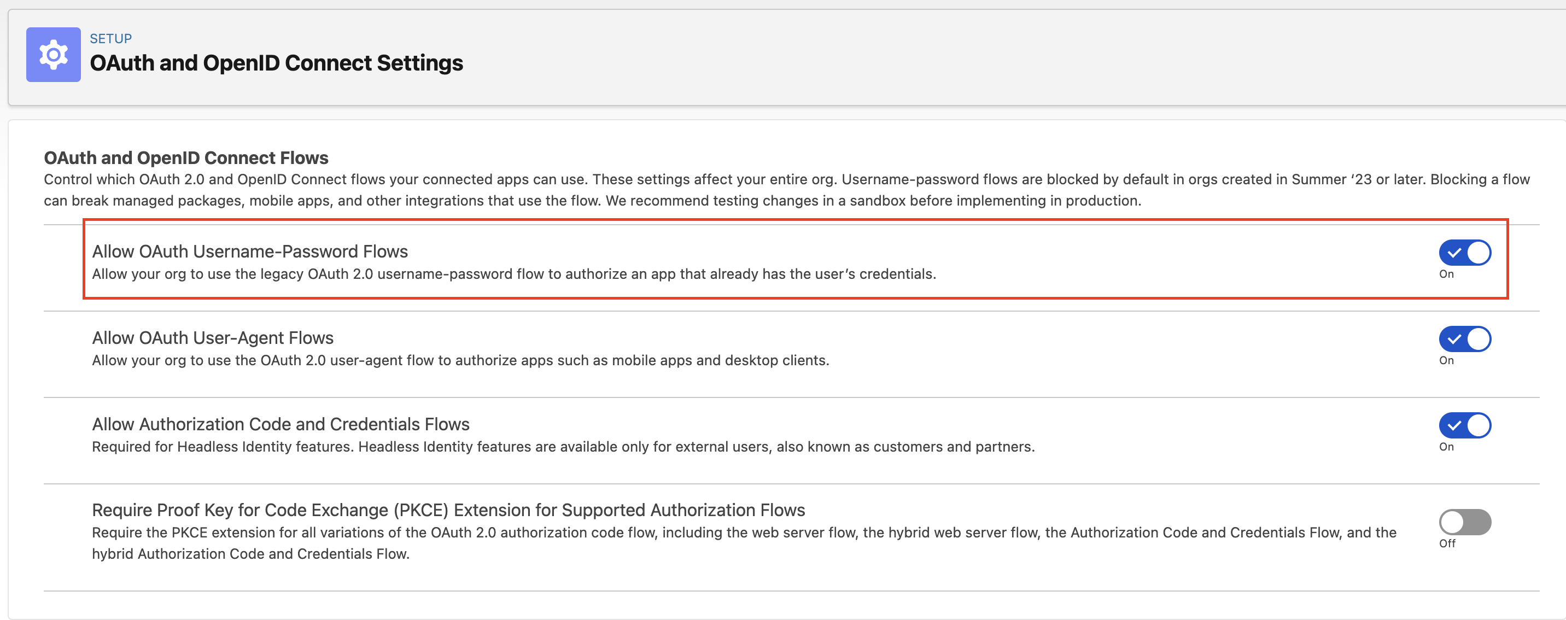Click the On status under the User-Agent toggle
Screen dimensions: 1566x620
[x=1446, y=360]
